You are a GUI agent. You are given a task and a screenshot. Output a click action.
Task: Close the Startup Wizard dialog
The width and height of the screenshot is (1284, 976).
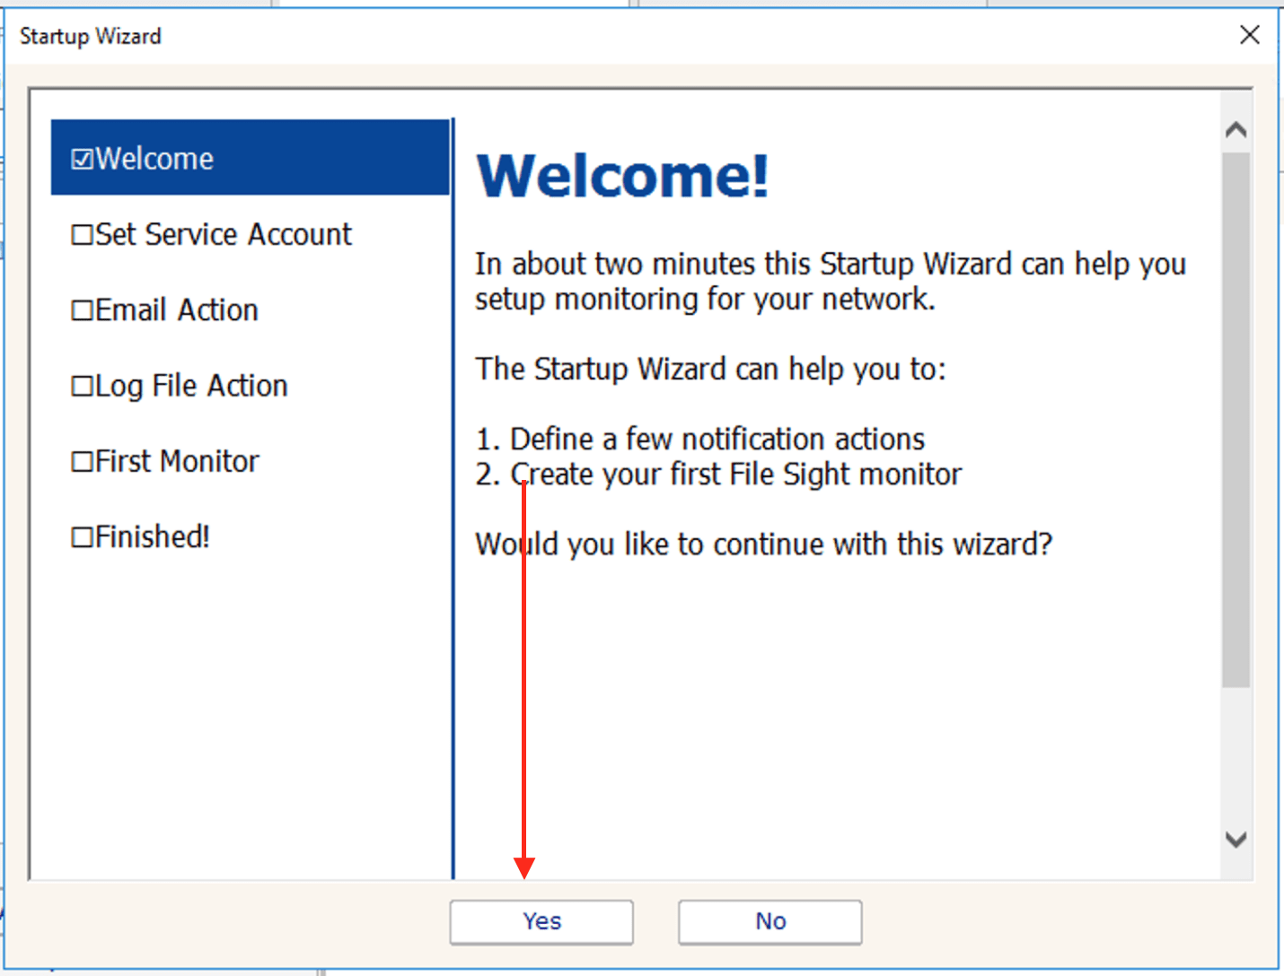click(x=1249, y=35)
